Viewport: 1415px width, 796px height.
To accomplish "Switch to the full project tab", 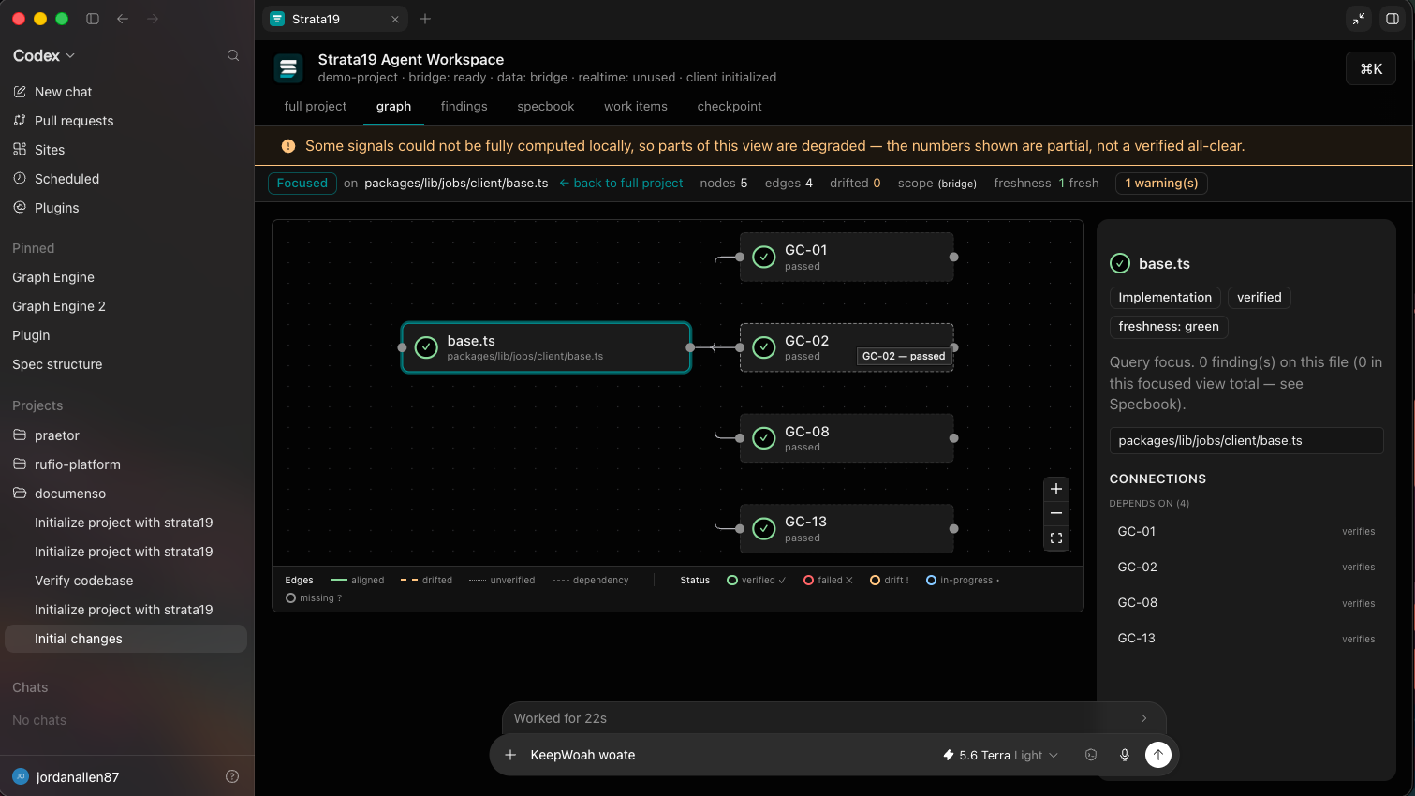I will pos(316,107).
